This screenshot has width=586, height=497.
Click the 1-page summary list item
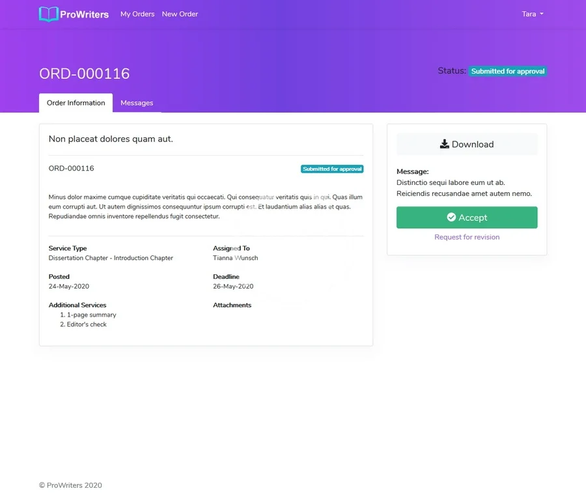91,315
